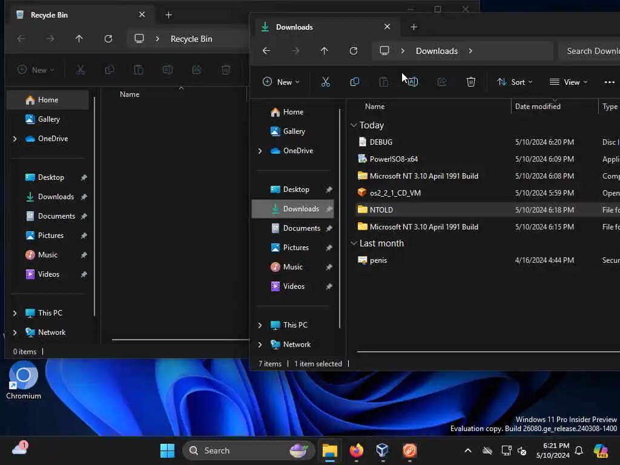This screenshot has height=465, width=620.
Task: Click the PC icon in Downloads address bar
Action: pyautogui.click(x=384, y=51)
